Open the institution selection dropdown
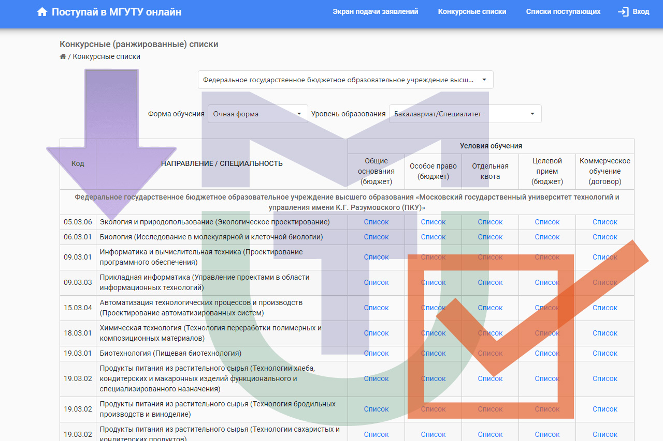 click(345, 80)
